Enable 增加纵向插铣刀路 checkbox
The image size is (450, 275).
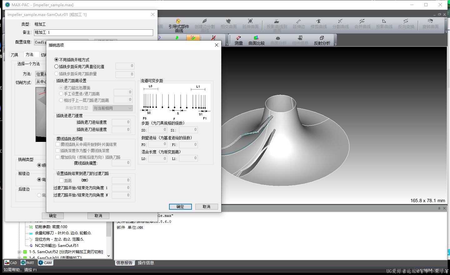(57, 157)
